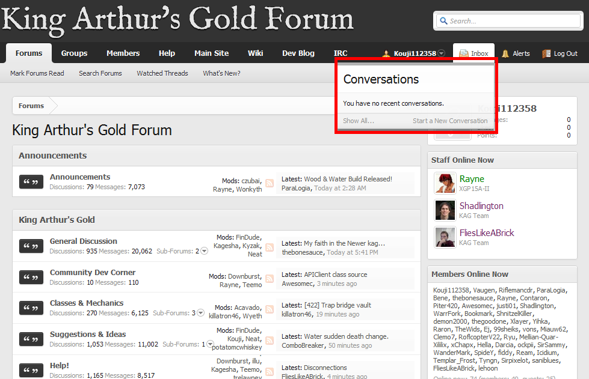Click inside the Search input field
Viewport: 589px width, 379px height.
pos(511,21)
